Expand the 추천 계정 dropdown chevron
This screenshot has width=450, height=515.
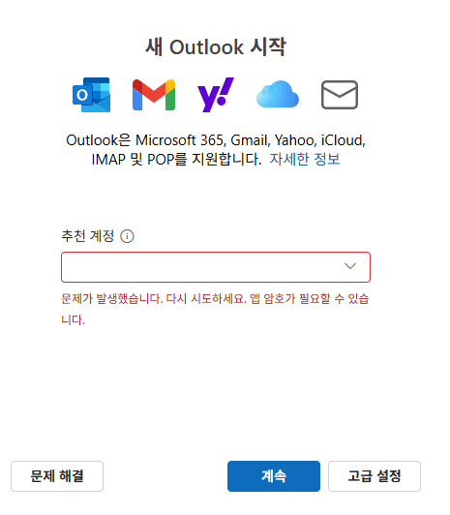350,266
